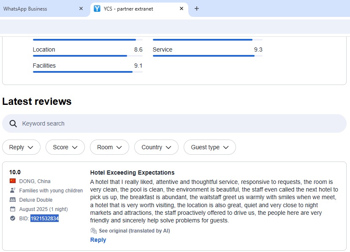
Task: Expand the Reply filter dropdown
Action: click(x=21, y=147)
